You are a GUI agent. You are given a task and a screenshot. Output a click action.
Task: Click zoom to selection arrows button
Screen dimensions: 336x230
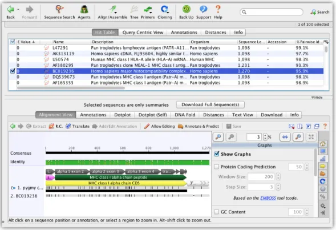(285, 137)
